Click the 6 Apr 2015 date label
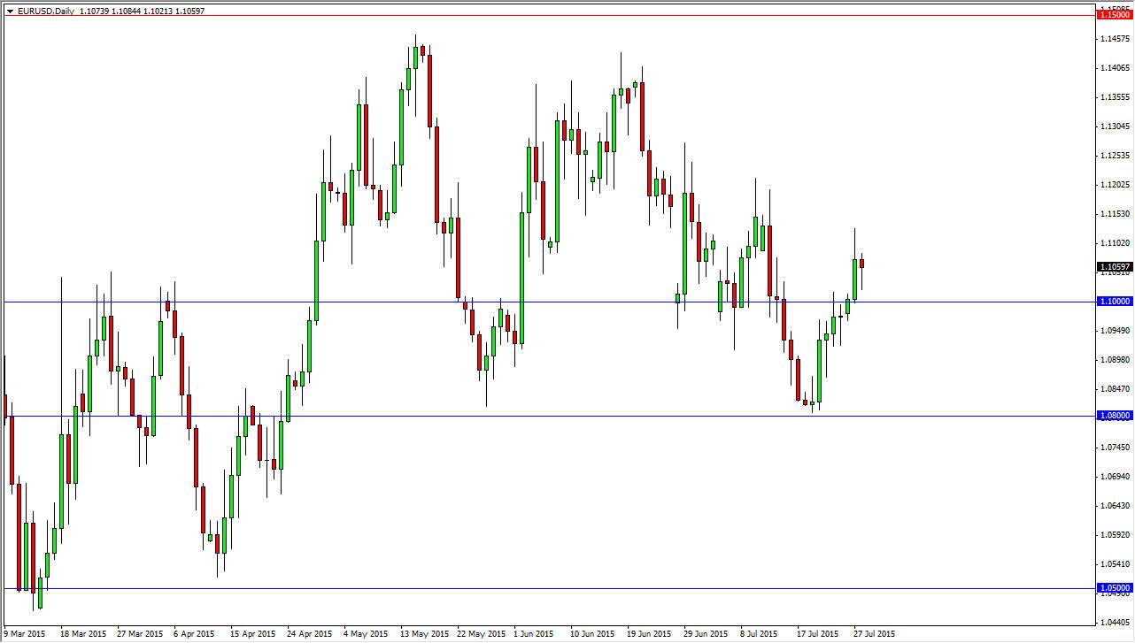 [x=194, y=634]
